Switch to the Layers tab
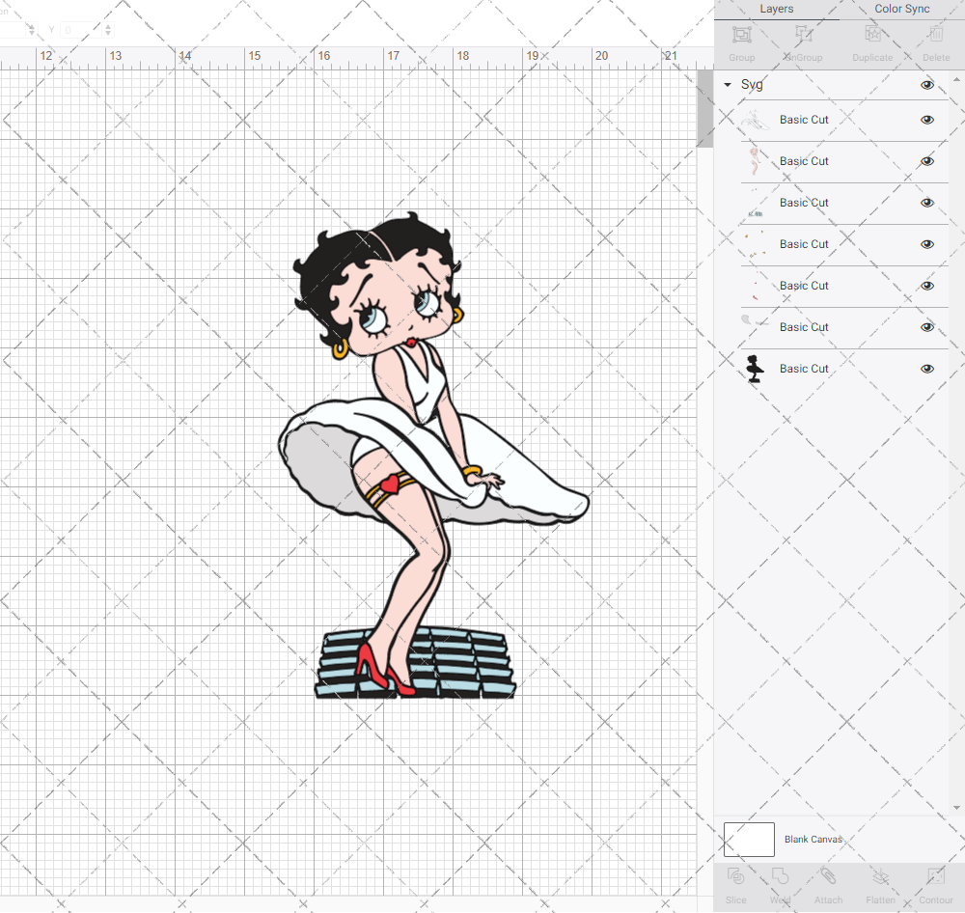The width and height of the screenshot is (965, 913). [776, 10]
